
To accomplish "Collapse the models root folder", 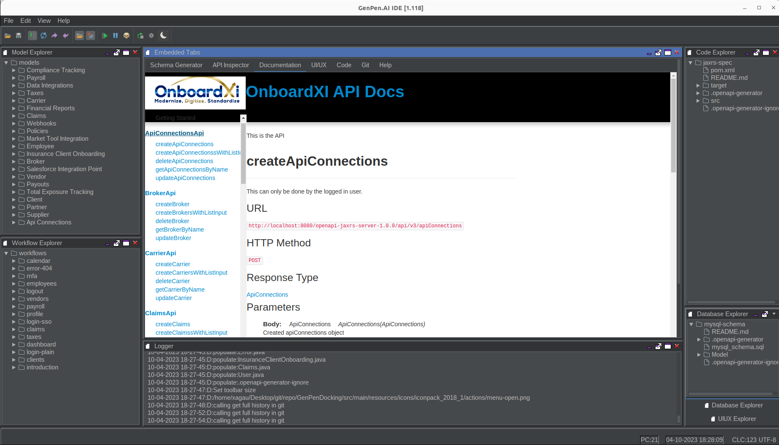I will click(6, 63).
